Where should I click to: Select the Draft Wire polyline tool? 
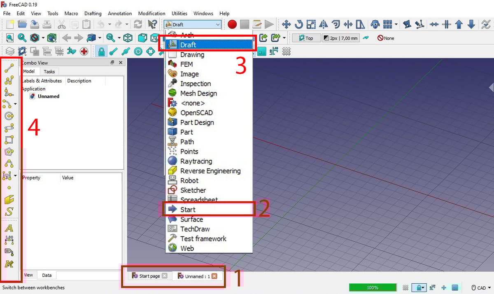[9, 80]
